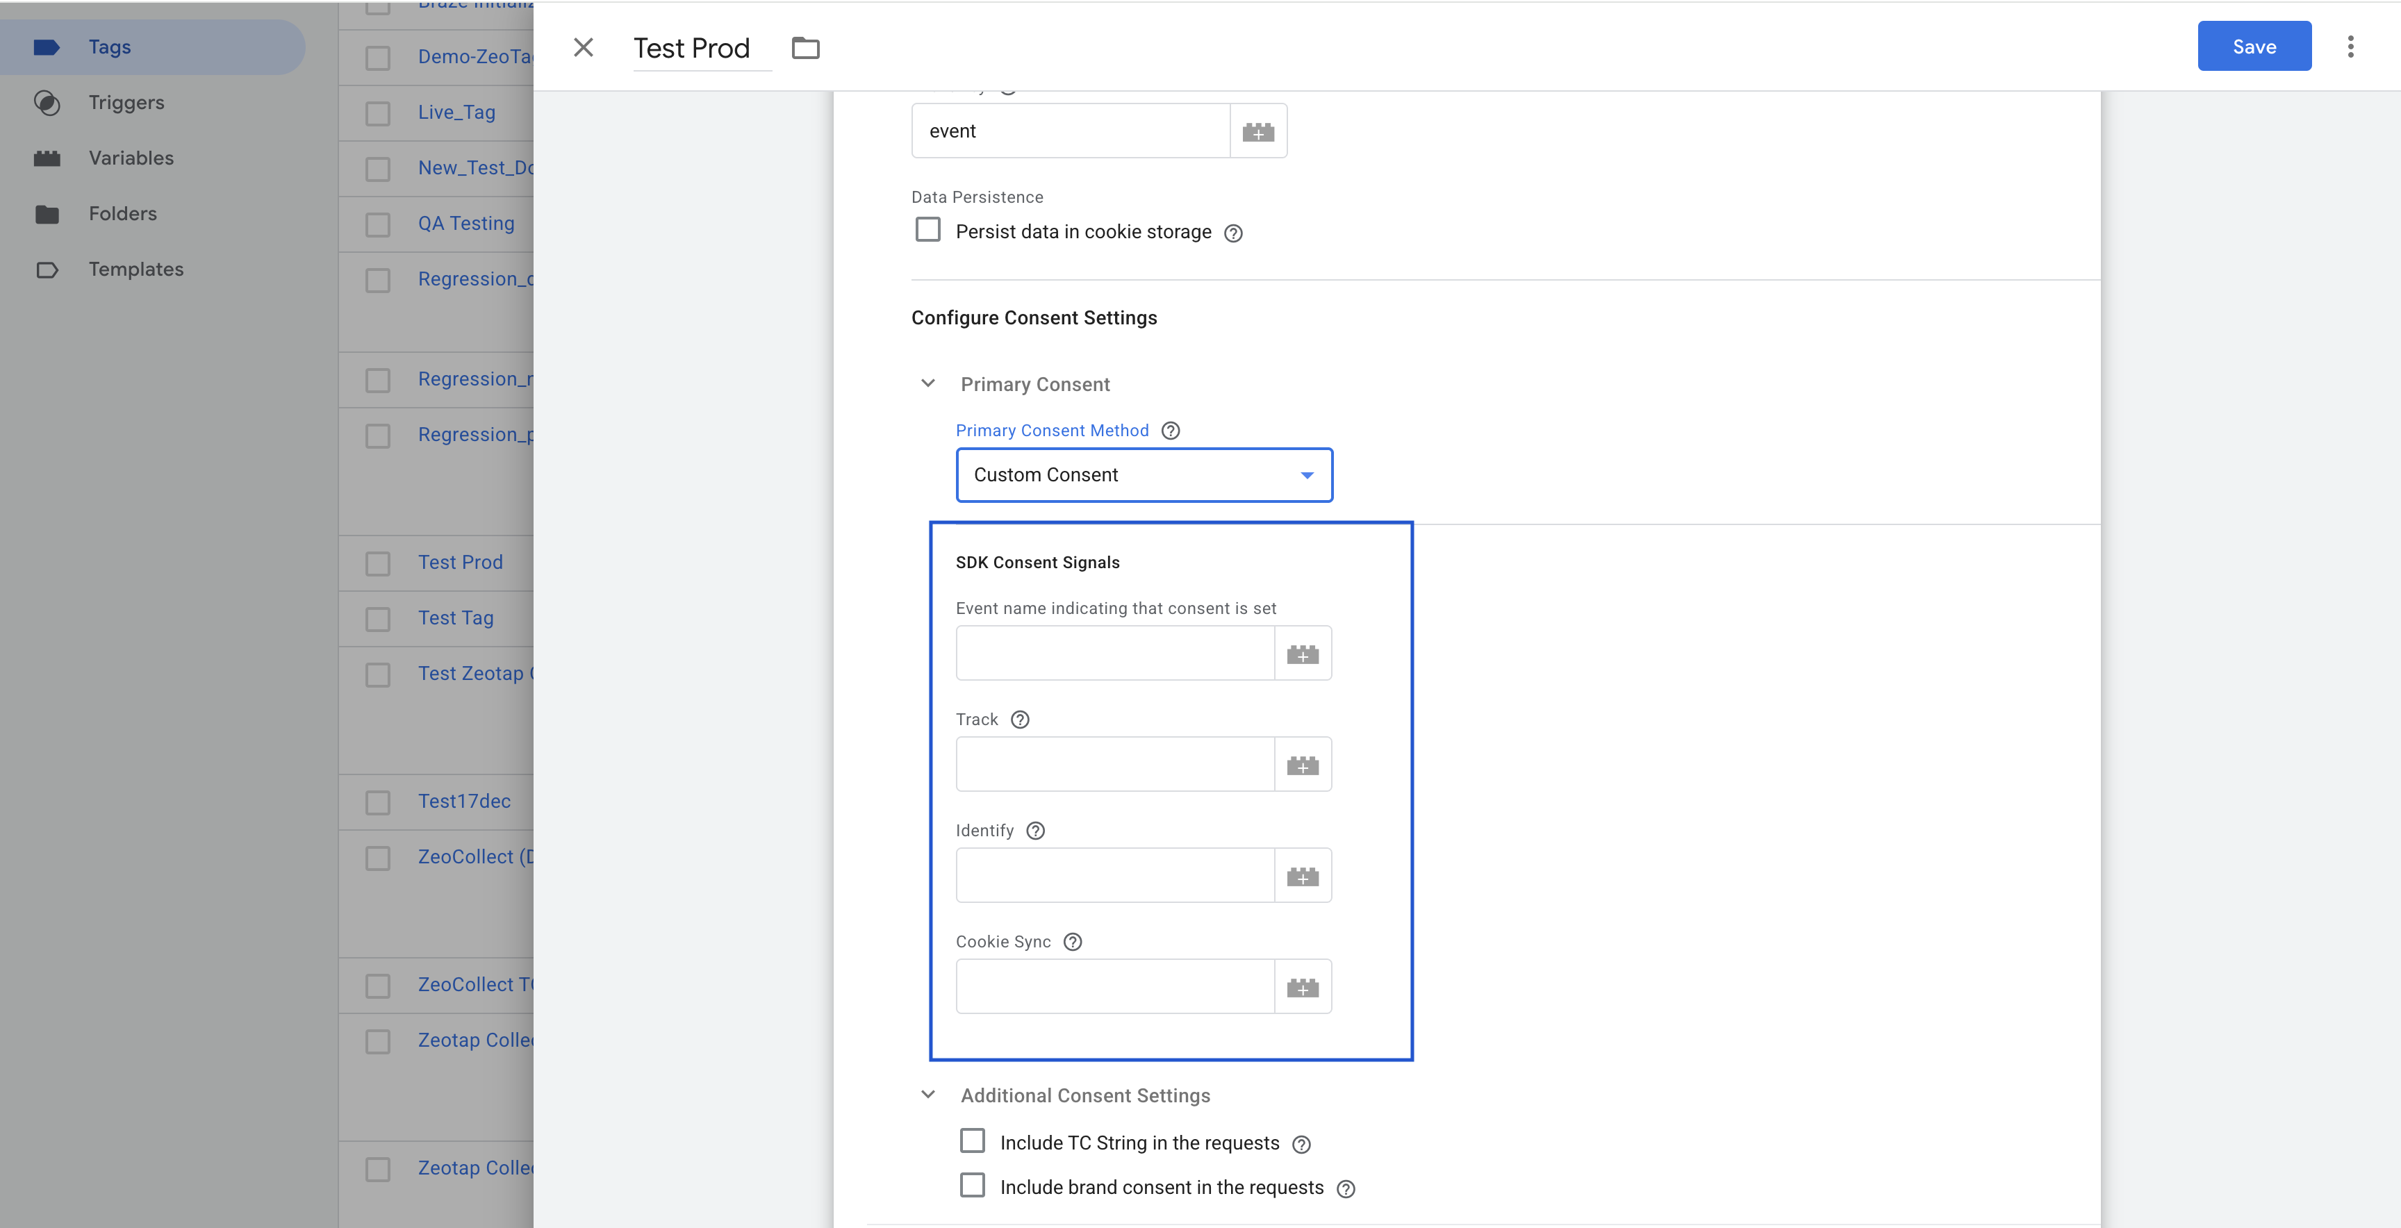The height and width of the screenshot is (1228, 2401).
Task: Check Include TC String in the requests
Action: (972, 1141)
